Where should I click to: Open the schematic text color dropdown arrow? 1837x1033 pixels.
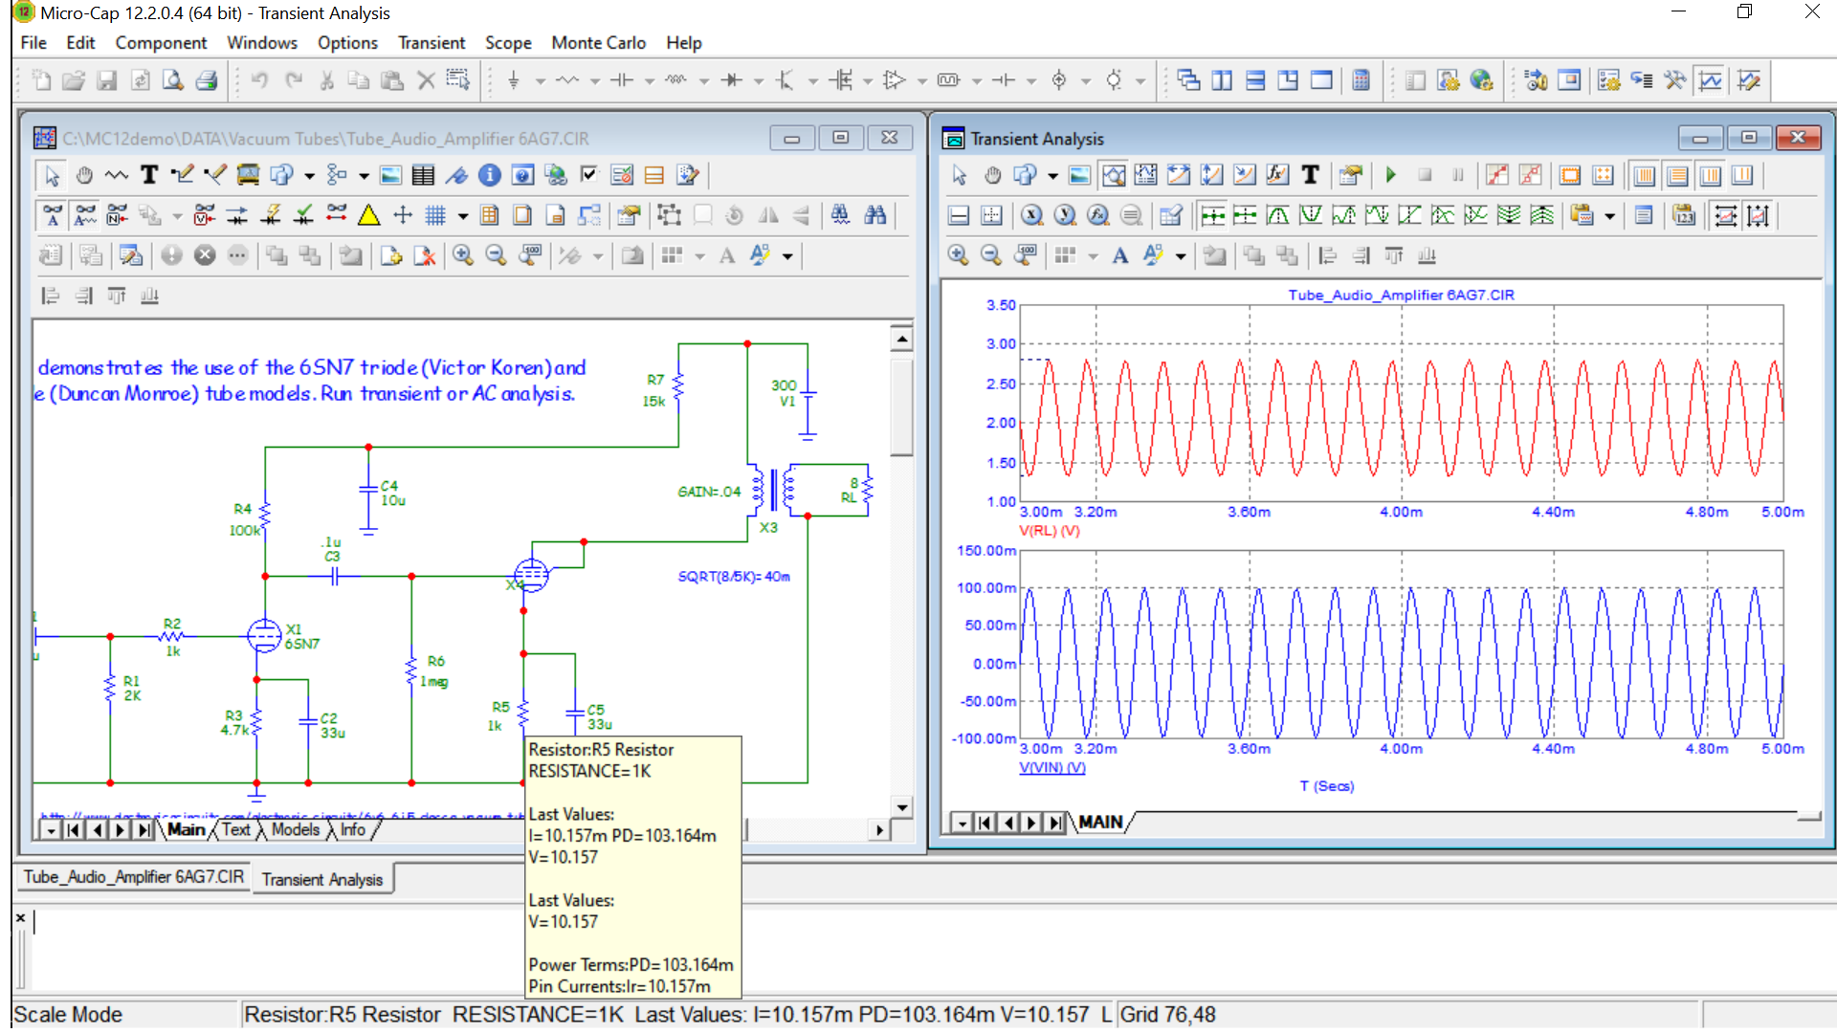[x=787, y=255]
